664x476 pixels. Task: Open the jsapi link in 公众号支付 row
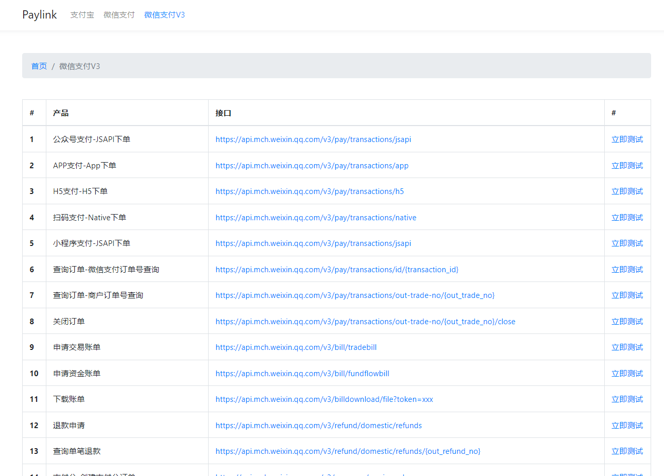point(313,139)
